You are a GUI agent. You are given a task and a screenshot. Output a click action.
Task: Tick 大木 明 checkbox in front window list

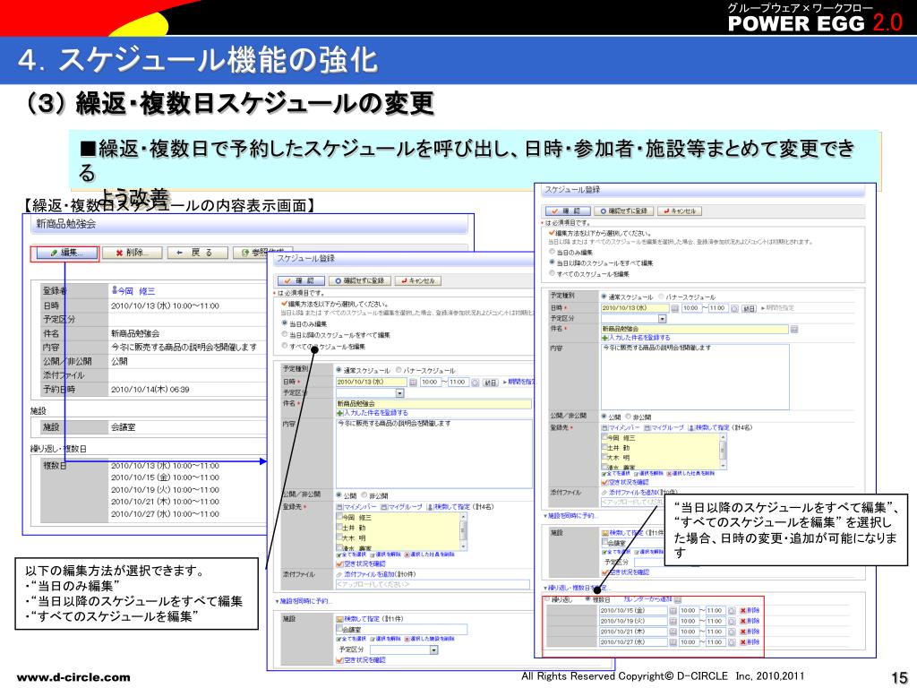(x=604, y=458)
